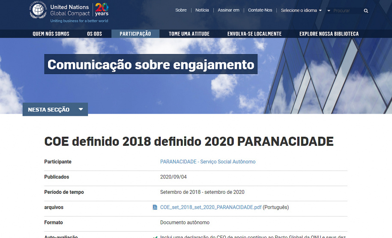Open the Os ODS menu
This screenshot has height=238, width=392.
pyautogui.click(x=95, y=34)
